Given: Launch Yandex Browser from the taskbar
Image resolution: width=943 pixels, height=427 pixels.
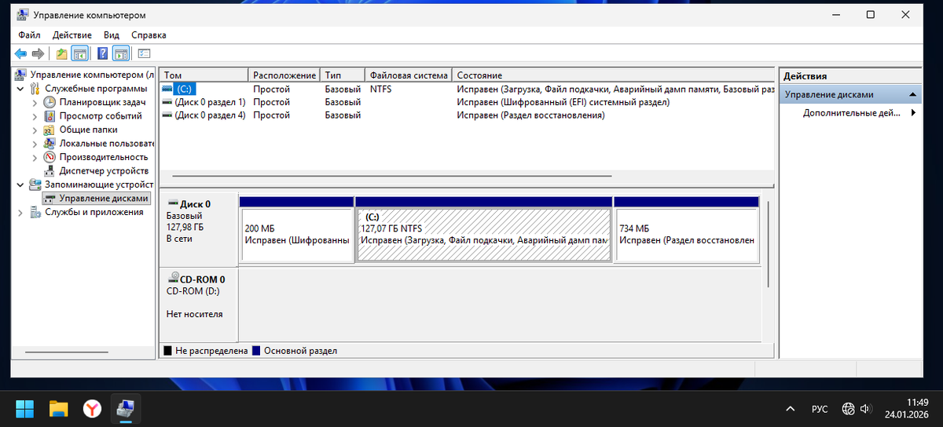Looking at the screenshot, I should (x=93, y=408).
